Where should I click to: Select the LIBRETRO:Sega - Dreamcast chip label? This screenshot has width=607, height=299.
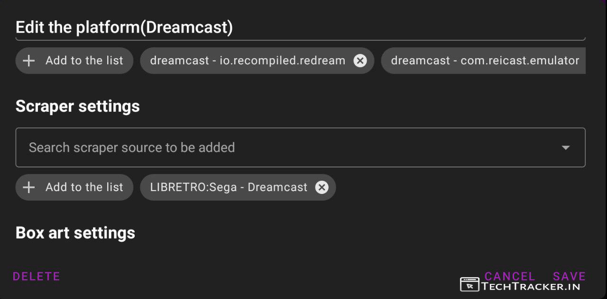tap(229, 187)
